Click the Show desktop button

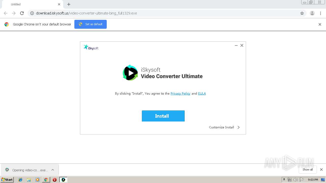tap(323, 180)
